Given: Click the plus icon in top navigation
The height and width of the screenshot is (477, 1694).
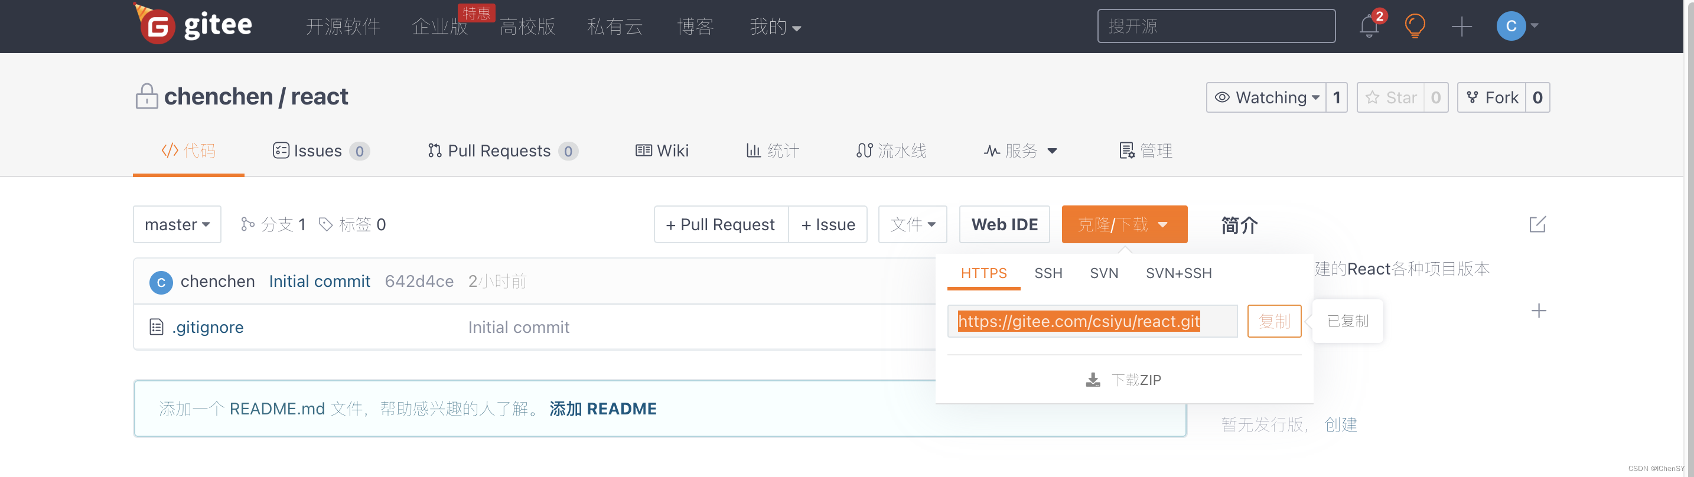Looking at the screenshot, I should (1461, 27).
